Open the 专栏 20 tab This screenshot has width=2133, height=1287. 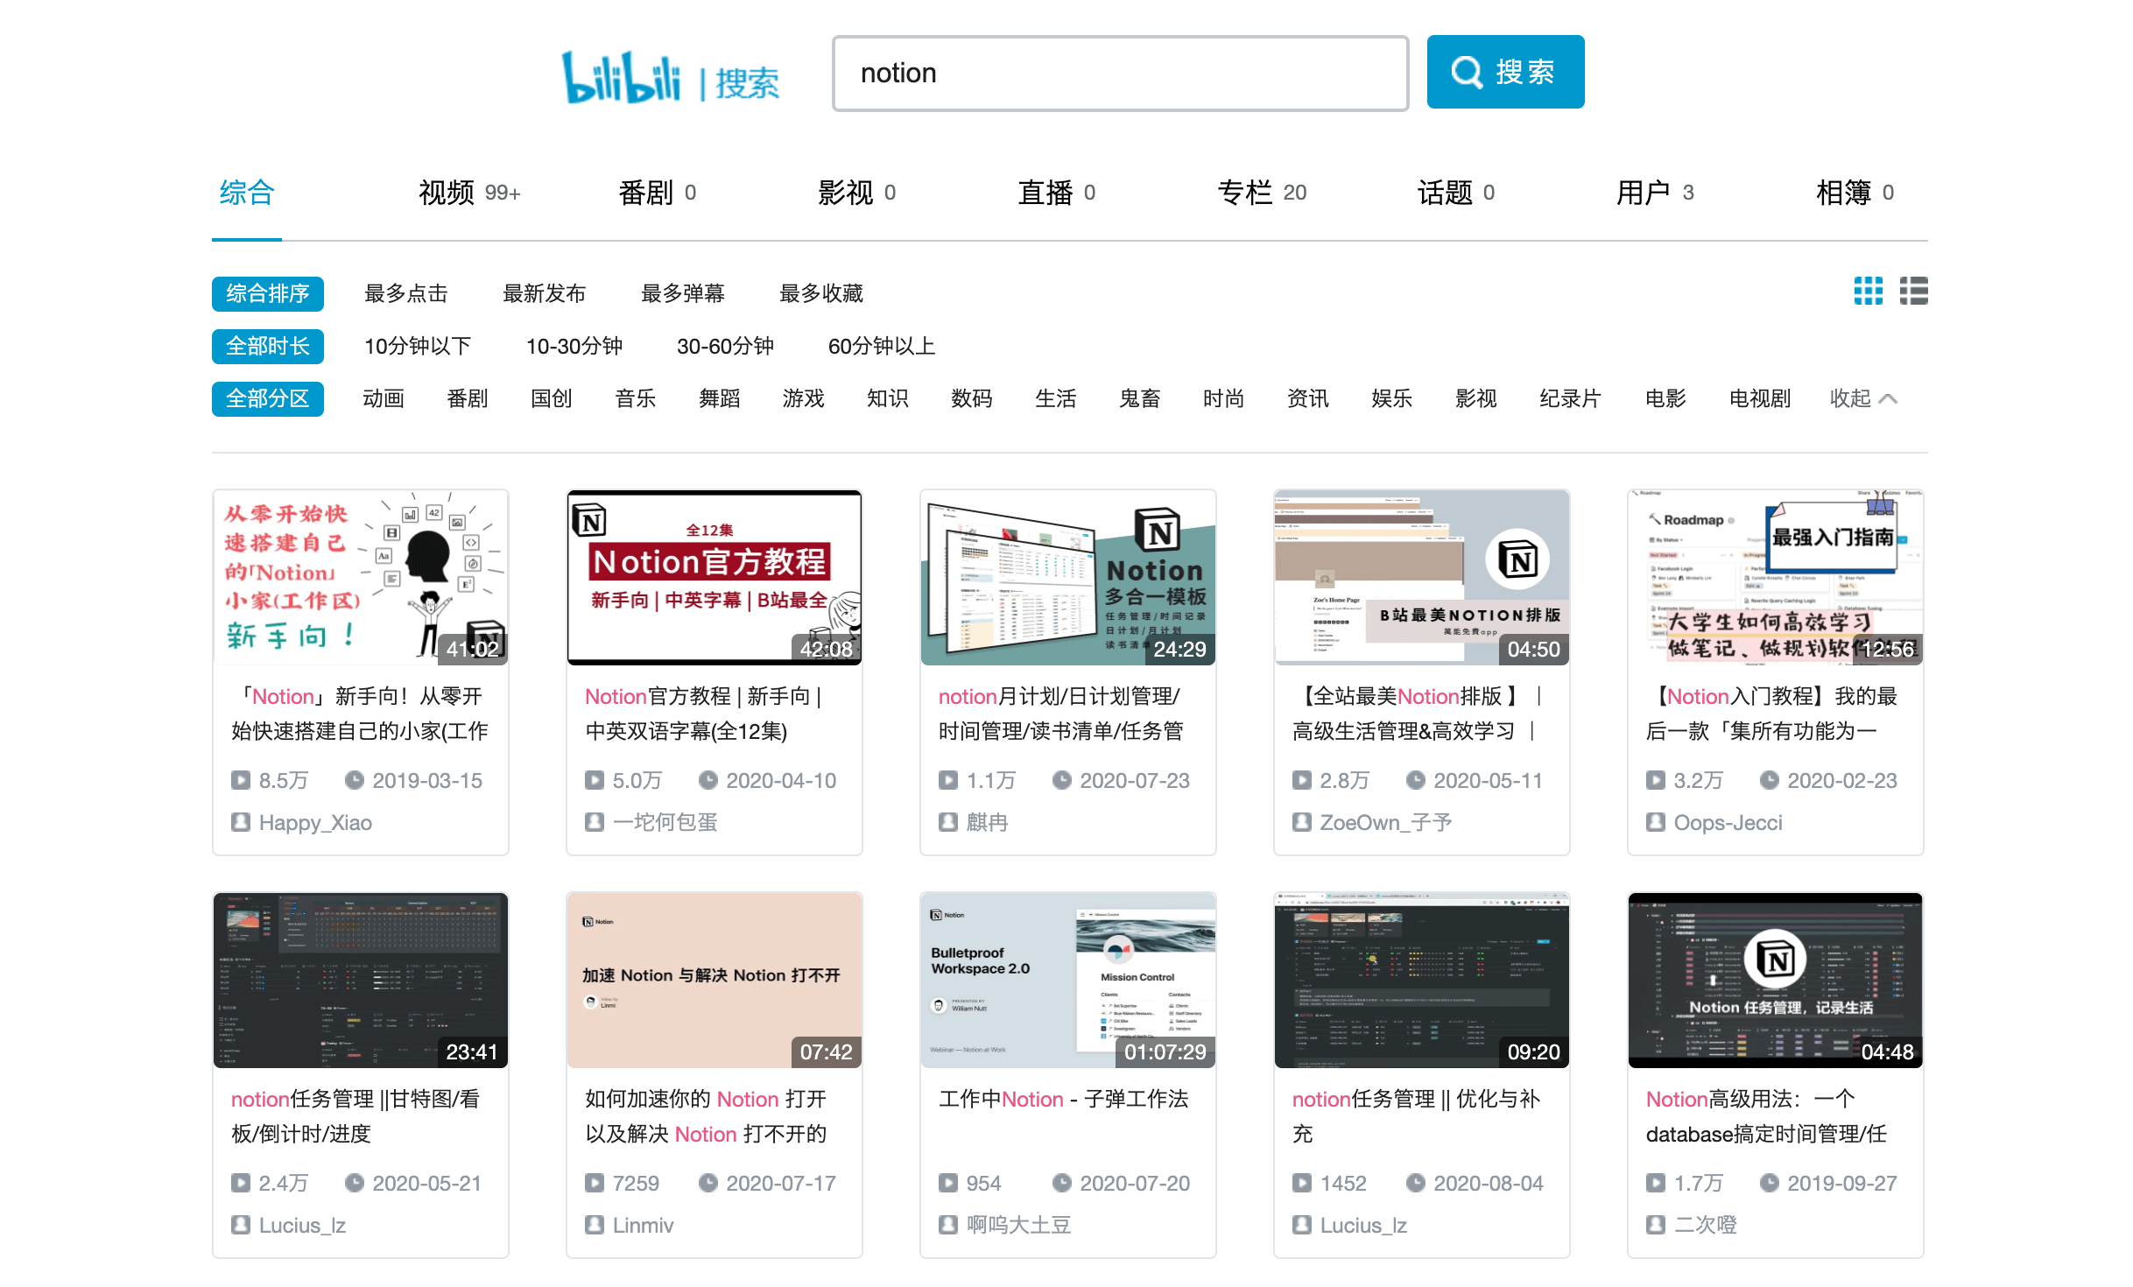pyautogui.click(x=1262, y=193)
